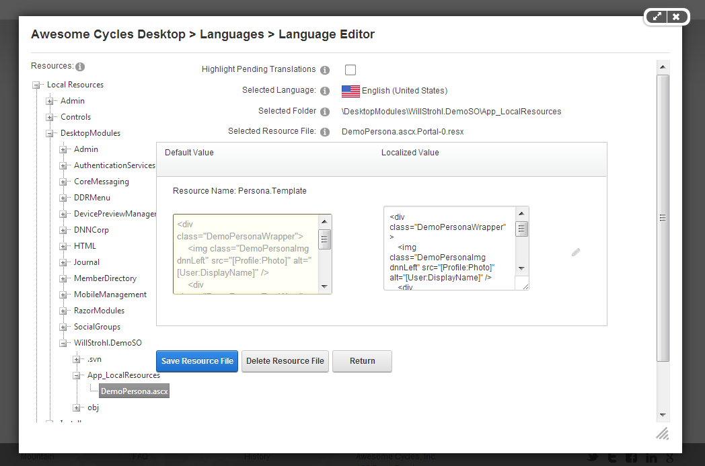Open the info tooltip next to Resources

click(80, 65)
